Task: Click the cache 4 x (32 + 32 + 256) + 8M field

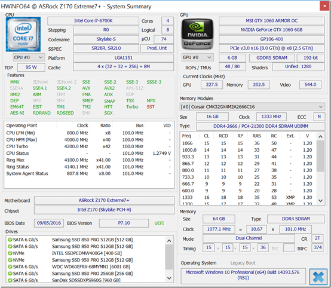Action: coord(124,67)
